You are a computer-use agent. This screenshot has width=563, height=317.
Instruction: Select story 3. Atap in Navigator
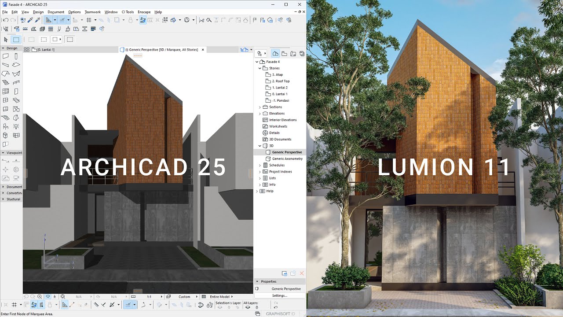277,75
